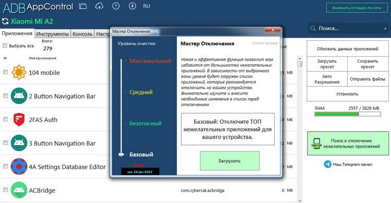This screenshot has height=203, width=391.
Task: Click Авто Разрешения button
Action: [x=327, y=79]
